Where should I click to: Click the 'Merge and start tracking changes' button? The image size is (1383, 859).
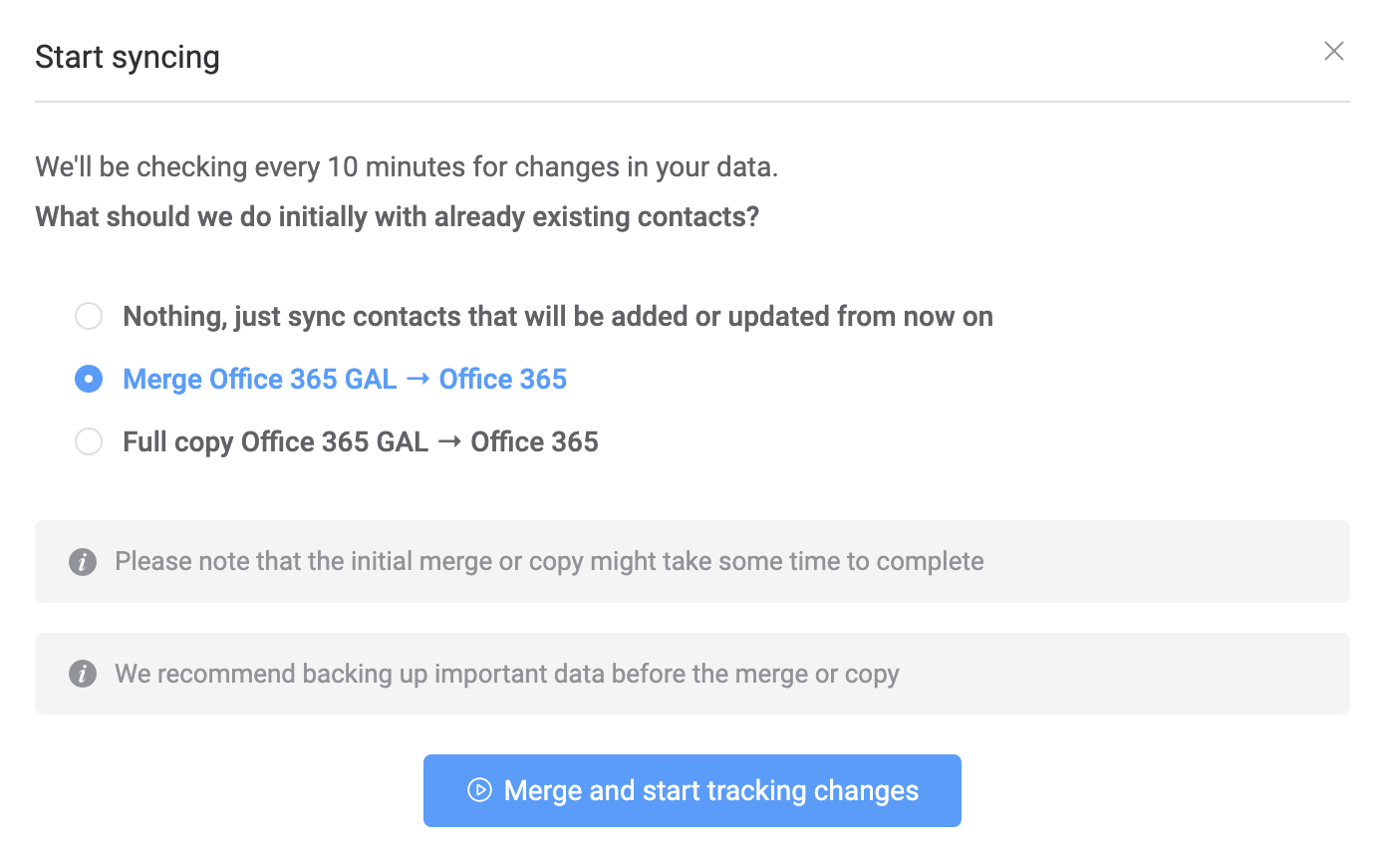click(691, 790)
